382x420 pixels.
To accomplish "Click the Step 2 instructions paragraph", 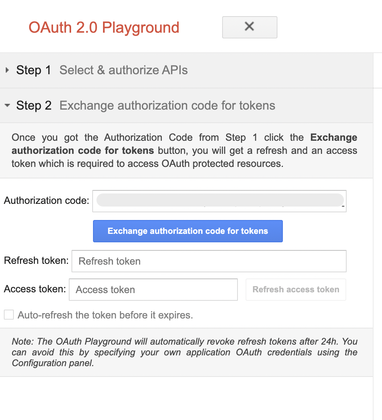I will [184, 150].
